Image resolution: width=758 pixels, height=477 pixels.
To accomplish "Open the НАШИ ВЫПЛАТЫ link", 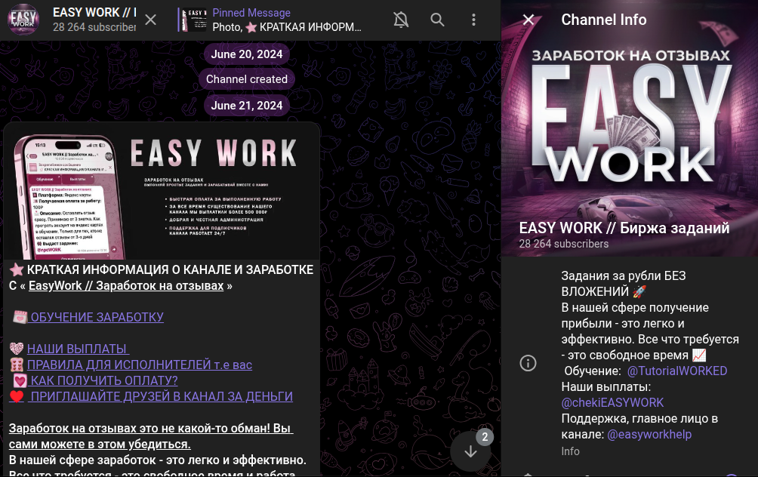I will click(x=78, y=349).
